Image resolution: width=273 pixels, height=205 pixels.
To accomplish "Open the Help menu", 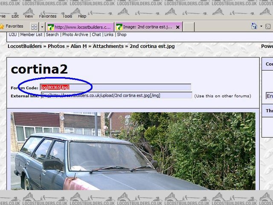I will (x=82, y=16).
